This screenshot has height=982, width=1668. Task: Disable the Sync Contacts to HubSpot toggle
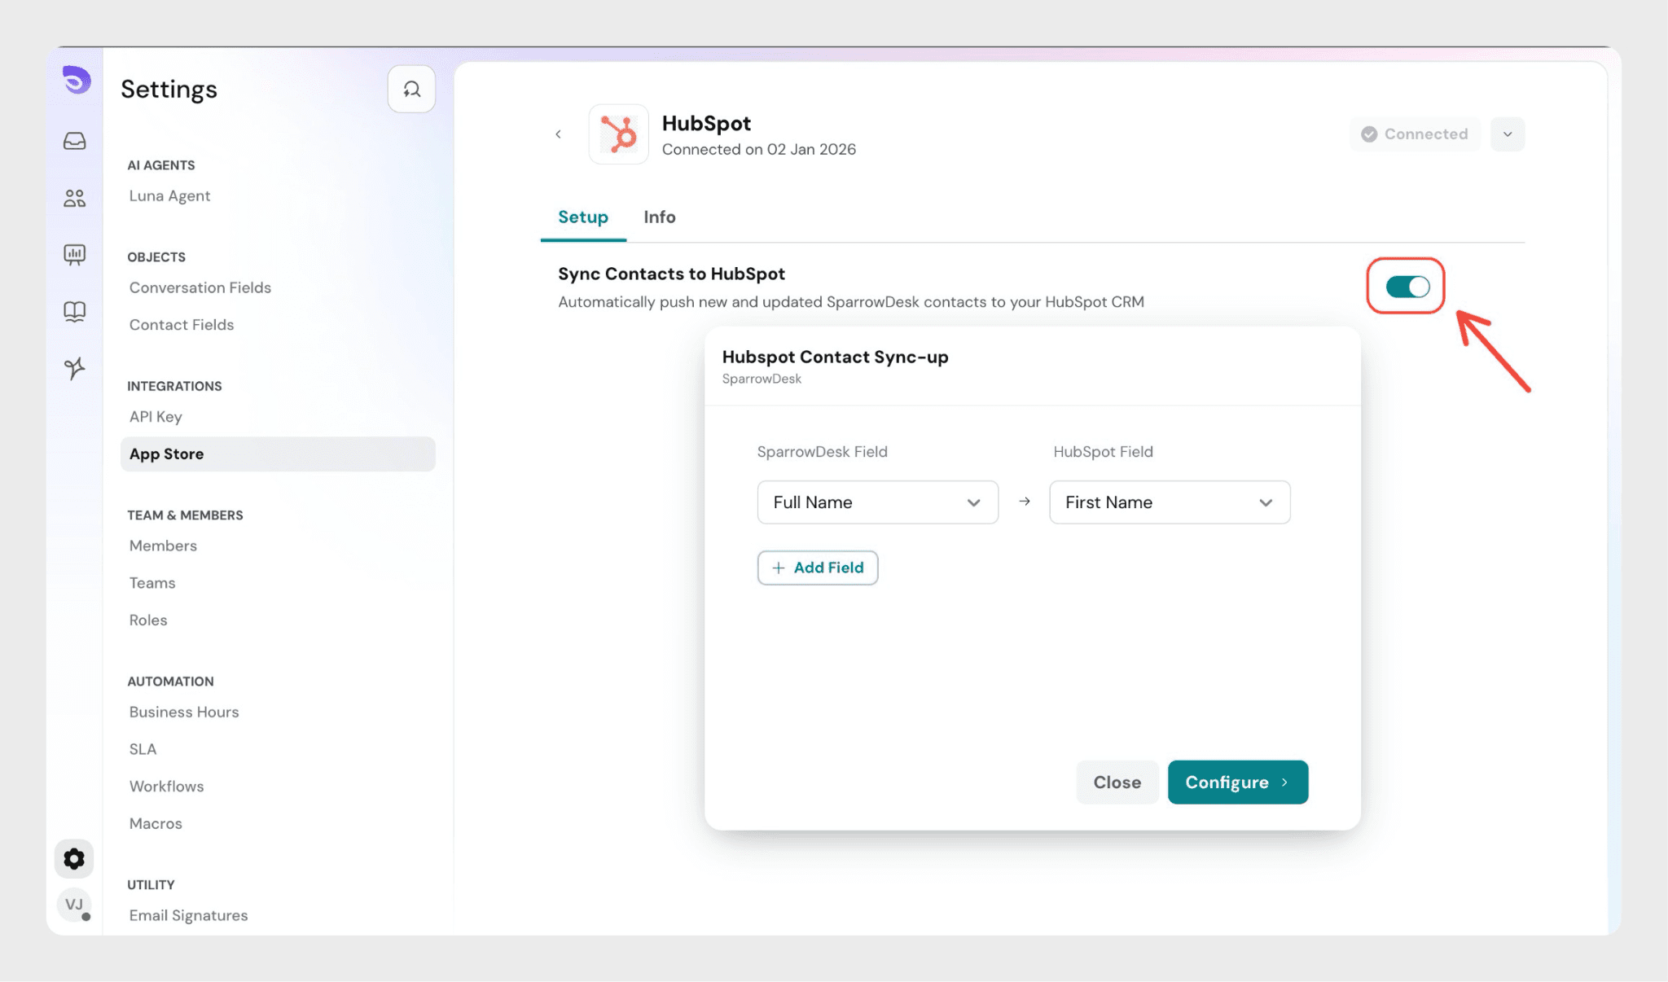[1407, 287]
